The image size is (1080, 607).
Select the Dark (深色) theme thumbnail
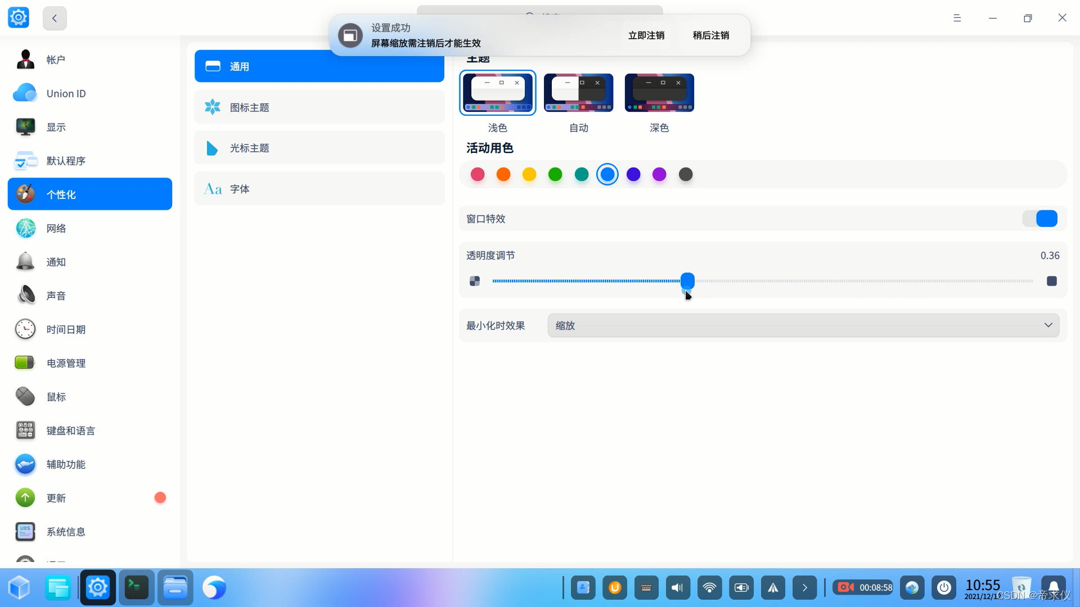coord(659,93)
